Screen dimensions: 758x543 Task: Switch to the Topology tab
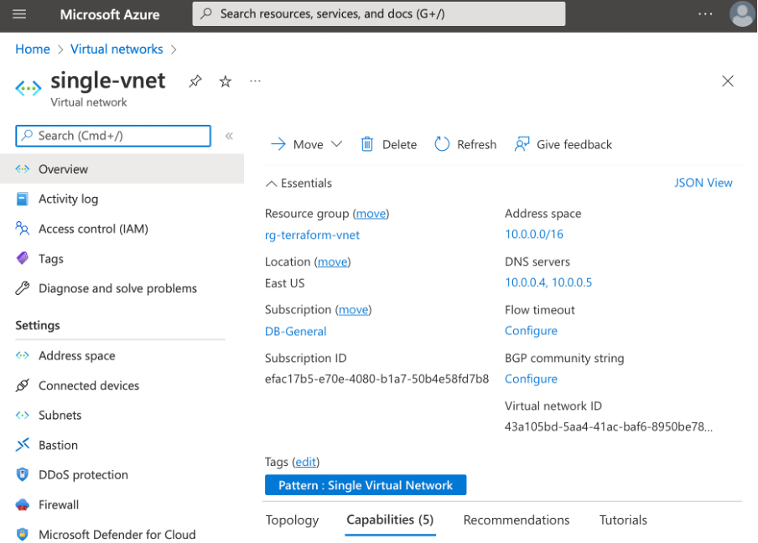tap(292, 520)
